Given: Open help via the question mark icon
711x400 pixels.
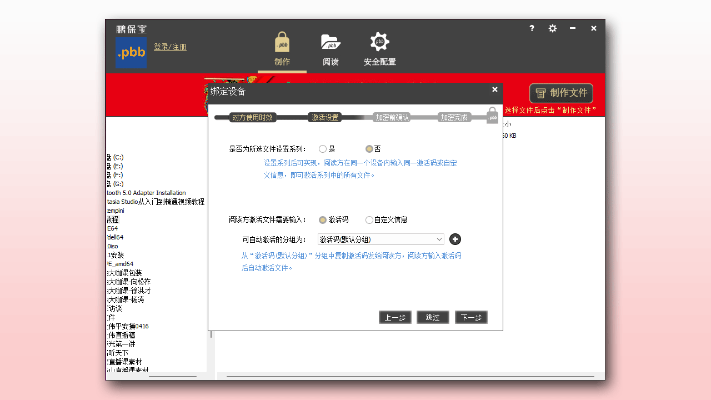Looking at the screenshot, I should pos(532,28).
